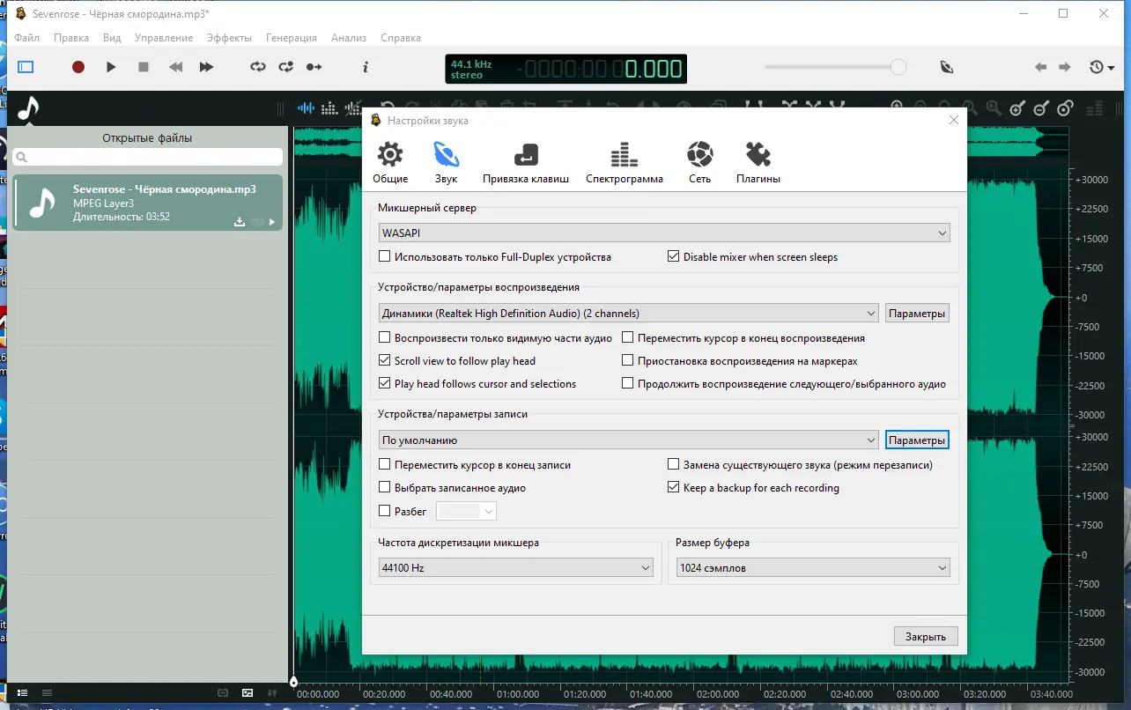Viewport: 1131px width, 710px height.
Task: Open the Справка menu
Action: [401, 38]
